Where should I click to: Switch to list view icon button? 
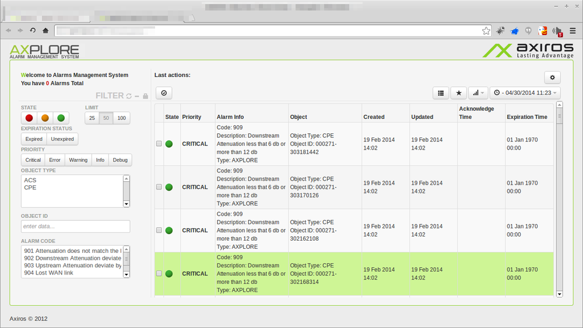pos(441,93)
